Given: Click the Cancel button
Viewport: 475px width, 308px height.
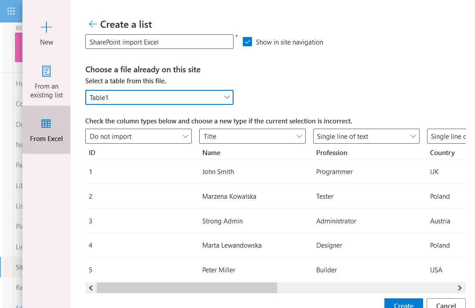Looking at the screenshot, I should [x=446, y=305].
